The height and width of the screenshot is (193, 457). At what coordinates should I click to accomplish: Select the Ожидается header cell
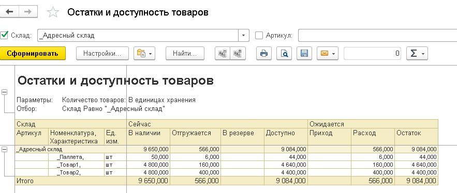[373, 124]
